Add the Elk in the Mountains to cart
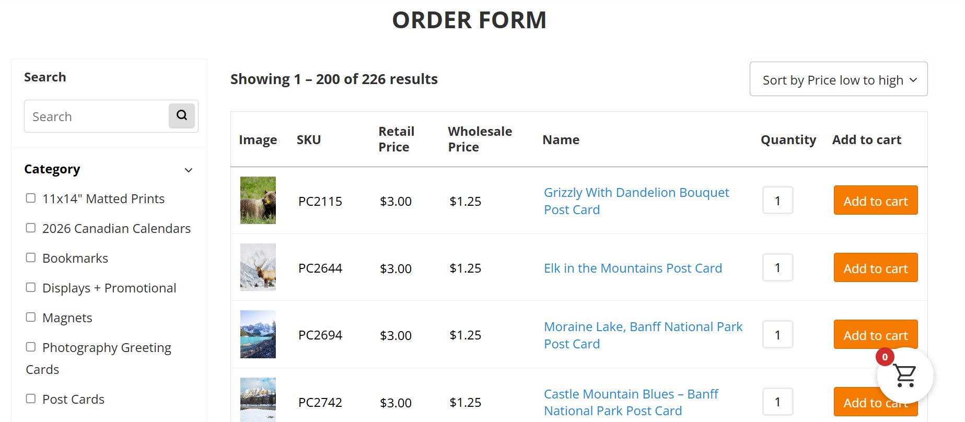Image resolution: width=965 pixels, height=422 pixels. (x=875, y=267)
